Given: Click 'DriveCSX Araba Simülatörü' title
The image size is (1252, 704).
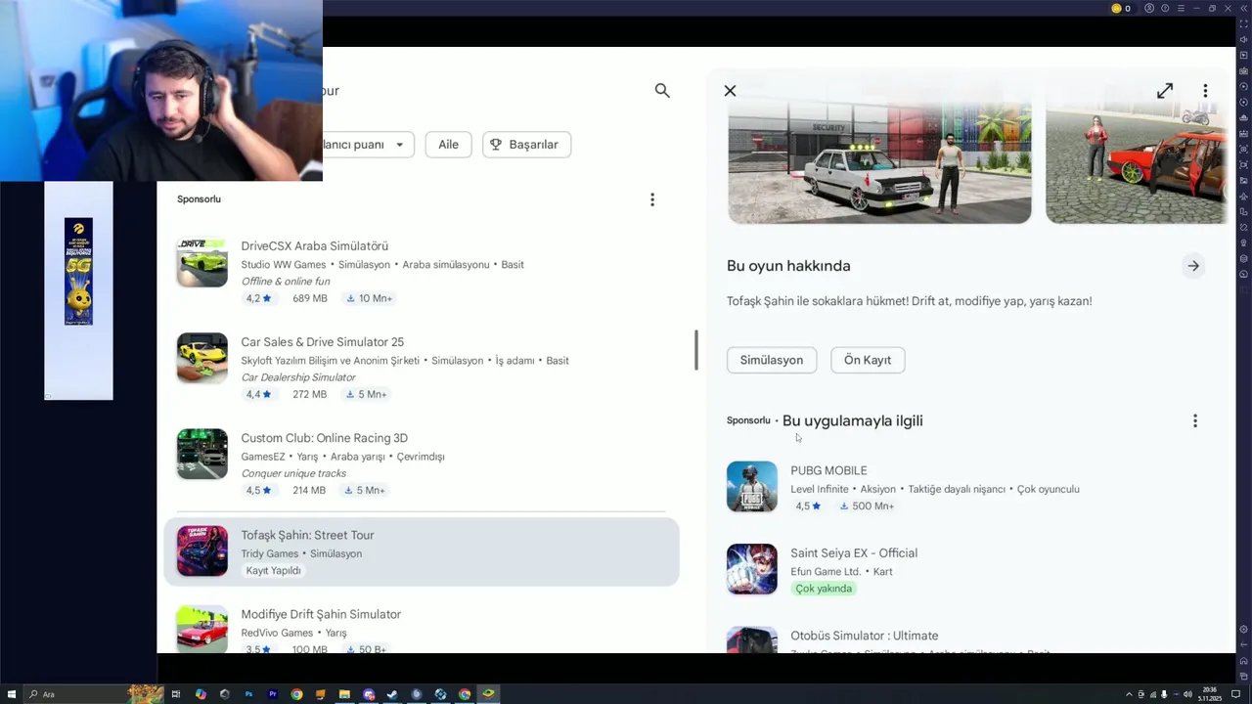Looking at the screenshot, I should (x=315, y=246).
